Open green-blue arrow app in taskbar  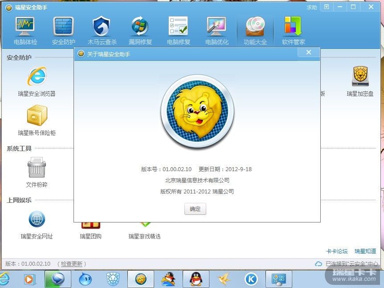click(x=58, y=279)
